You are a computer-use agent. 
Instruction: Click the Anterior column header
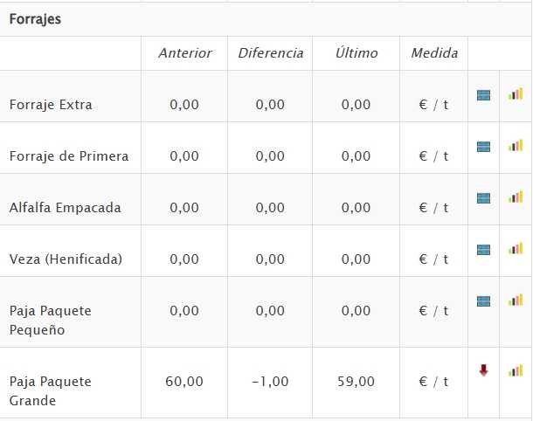coord(184,53)
